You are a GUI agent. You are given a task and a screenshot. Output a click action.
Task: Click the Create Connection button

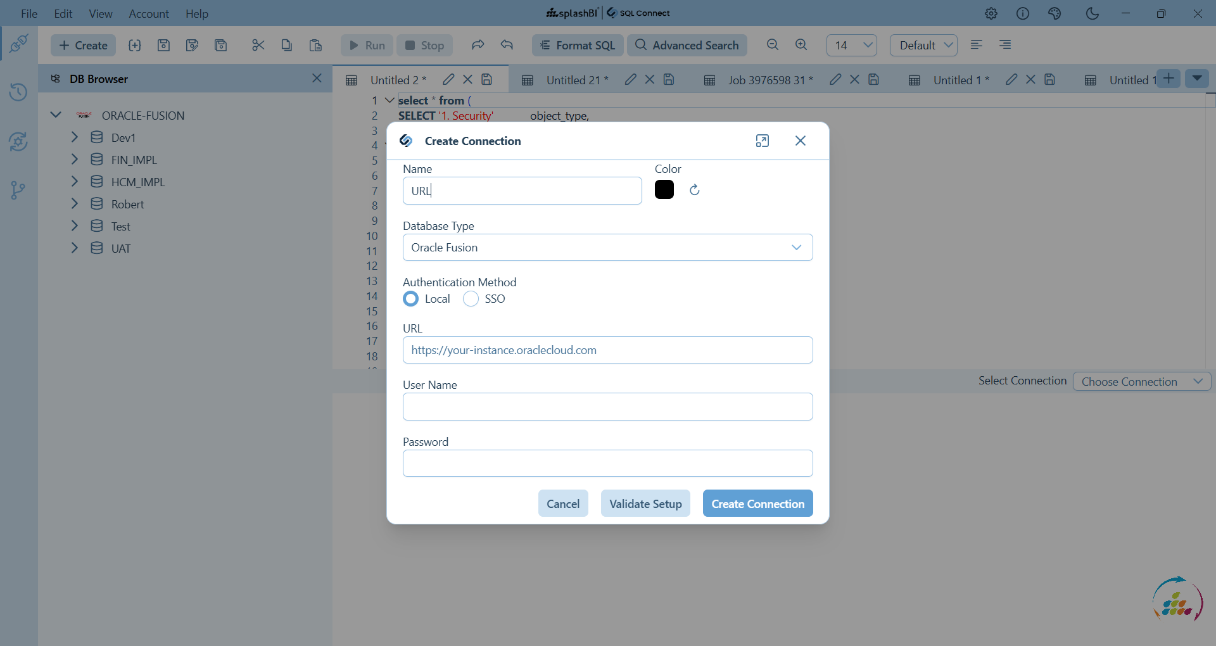(x=757, y=503)
